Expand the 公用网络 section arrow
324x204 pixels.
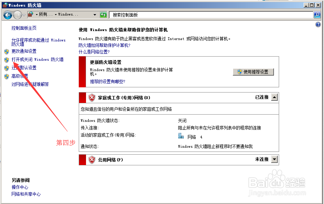coord(274,159)
